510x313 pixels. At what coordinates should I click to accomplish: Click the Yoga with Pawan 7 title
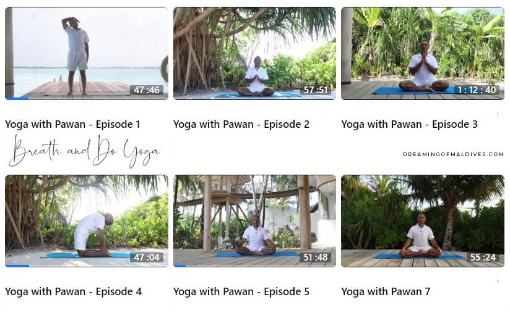(386, 291)
